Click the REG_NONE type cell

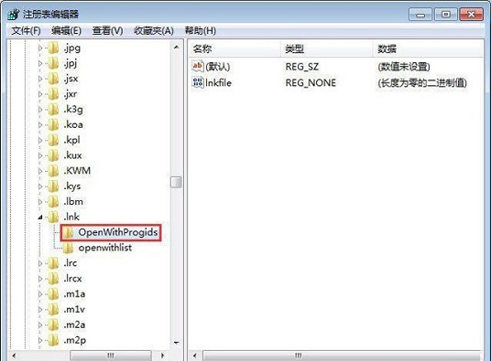coord(311,83)
